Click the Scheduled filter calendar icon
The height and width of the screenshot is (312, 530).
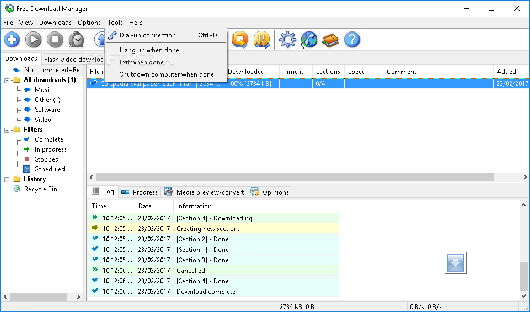[26, 169]
